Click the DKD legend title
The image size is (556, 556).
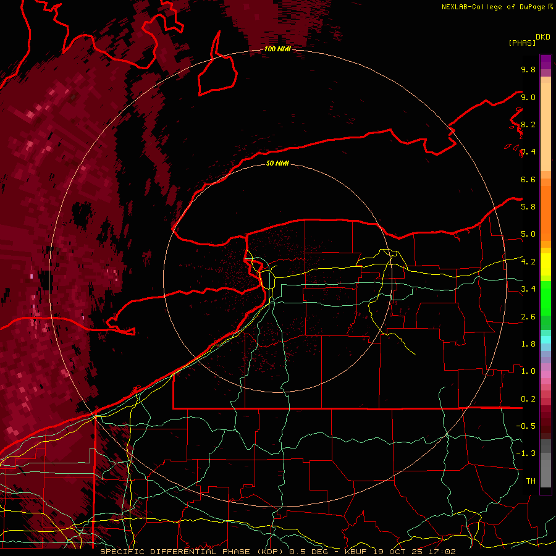click(543, 37)
